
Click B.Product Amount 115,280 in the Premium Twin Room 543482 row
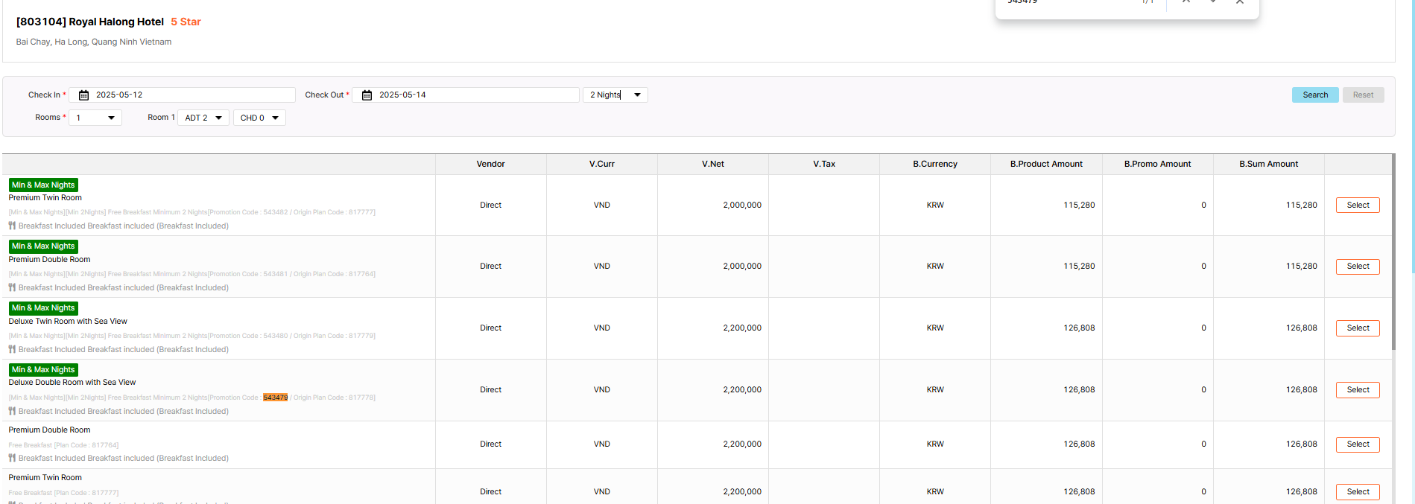coord(1079,205)
